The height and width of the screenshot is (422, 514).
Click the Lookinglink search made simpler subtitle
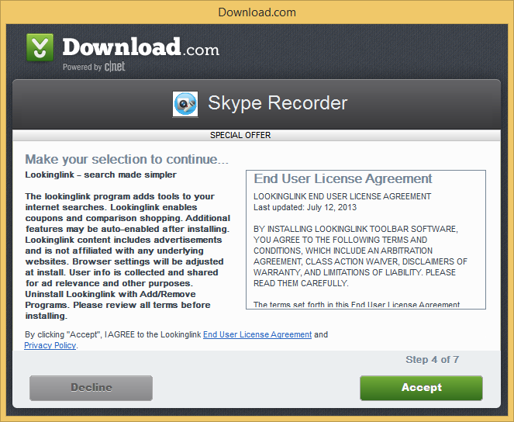101,175
